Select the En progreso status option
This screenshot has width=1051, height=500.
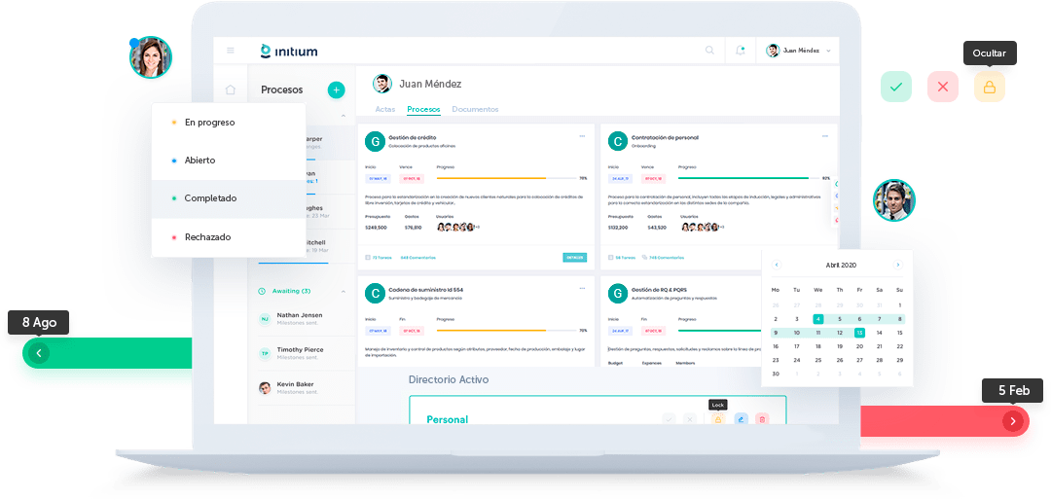[x=209, y=123]
